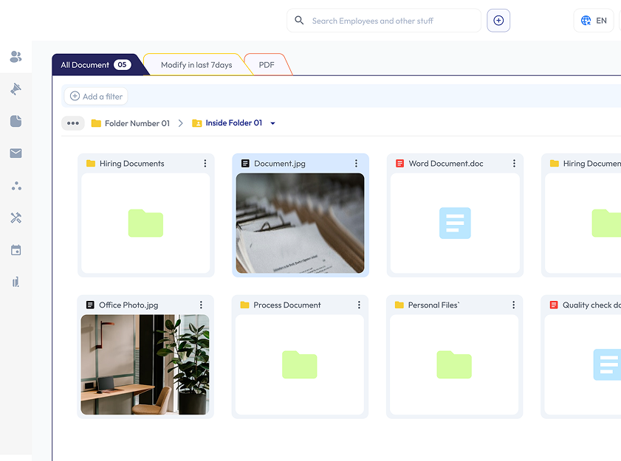The width and height of the screenshot is (621, 461).
Task: Open the tools icon in sidebar
Action: coord(16,218)
